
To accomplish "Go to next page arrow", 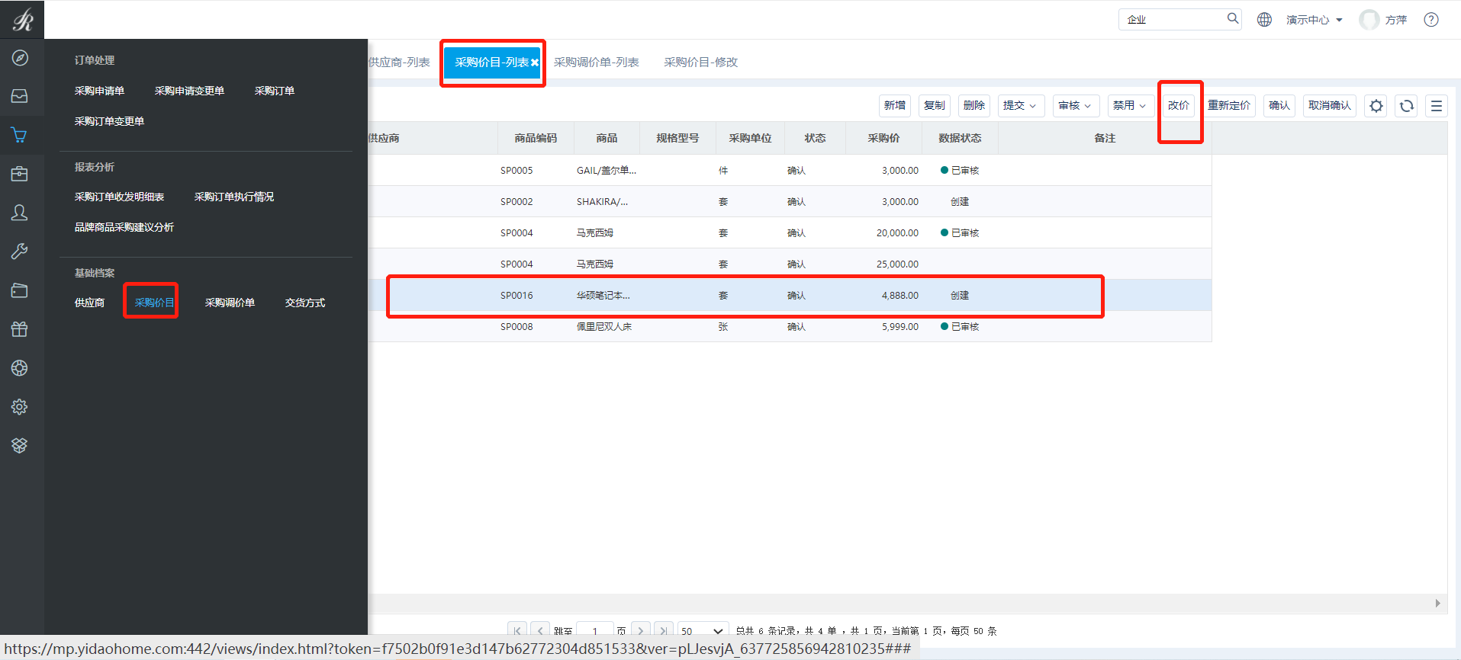I will click(x=641, y=630).
